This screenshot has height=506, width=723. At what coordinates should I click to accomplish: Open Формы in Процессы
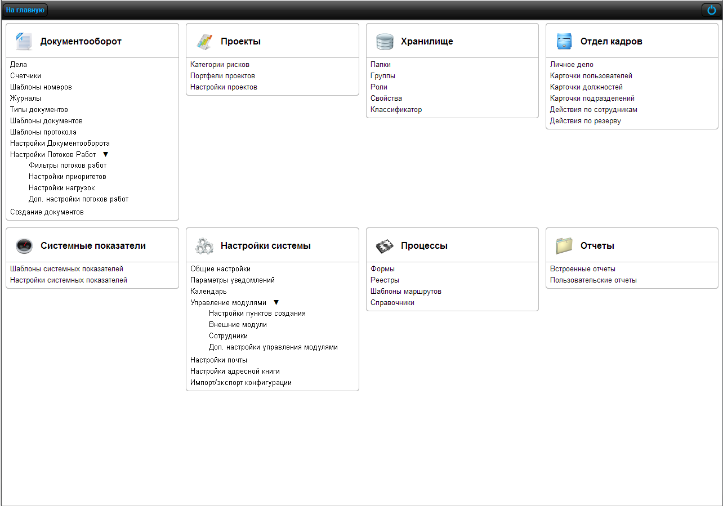(x=382, y=269)
